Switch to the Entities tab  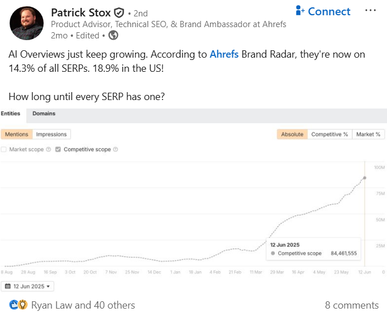click(x=10, y=114)
